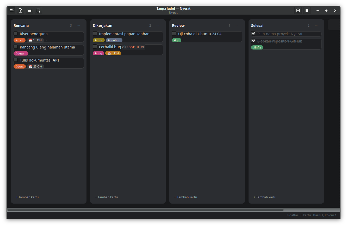Add a card to the Review list
The image size is (347, 226).
pyautogui.click(x=186, y=197)
